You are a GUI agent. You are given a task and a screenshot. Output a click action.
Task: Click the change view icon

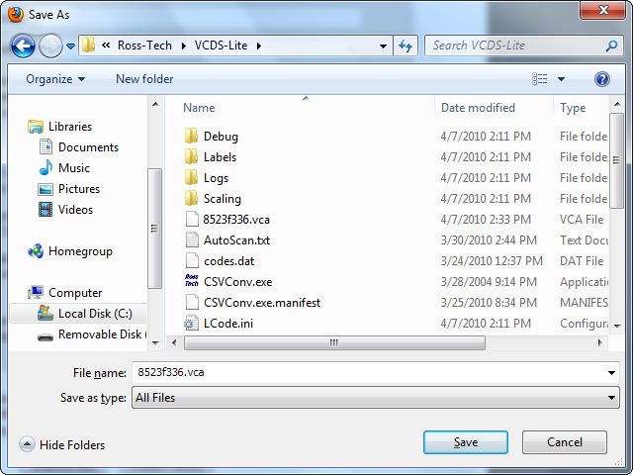coord(540,79)
